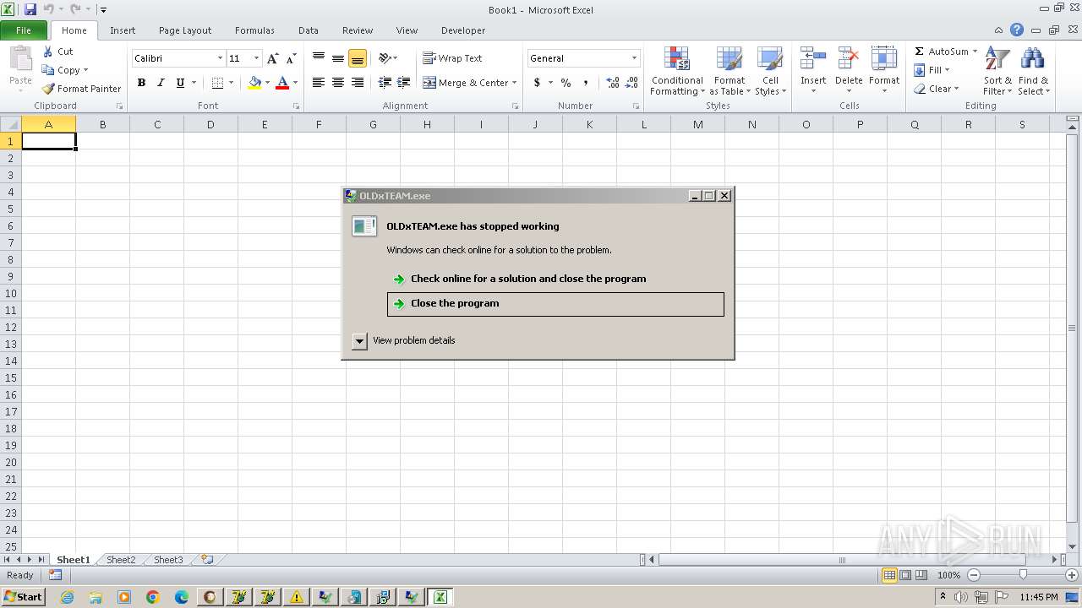1082x608 pixels.
Task: Expand Merge & Center dropdown arrow
Action: [x=514, y=83]
